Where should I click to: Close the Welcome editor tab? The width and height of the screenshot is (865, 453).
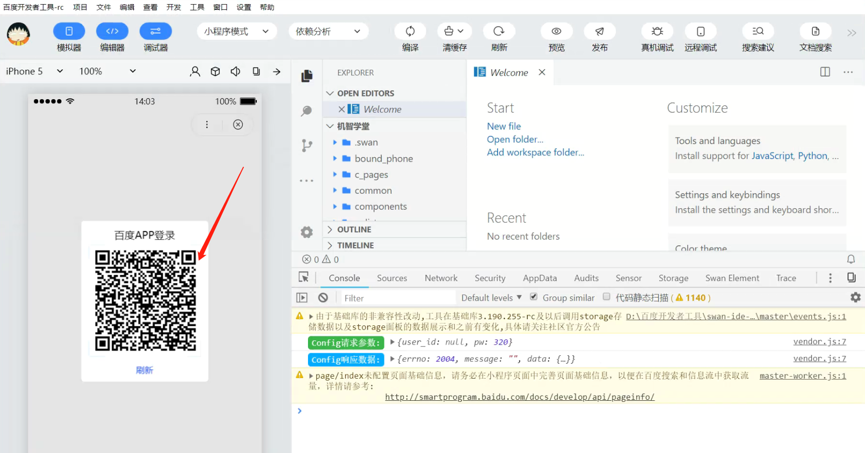[542, 72]
